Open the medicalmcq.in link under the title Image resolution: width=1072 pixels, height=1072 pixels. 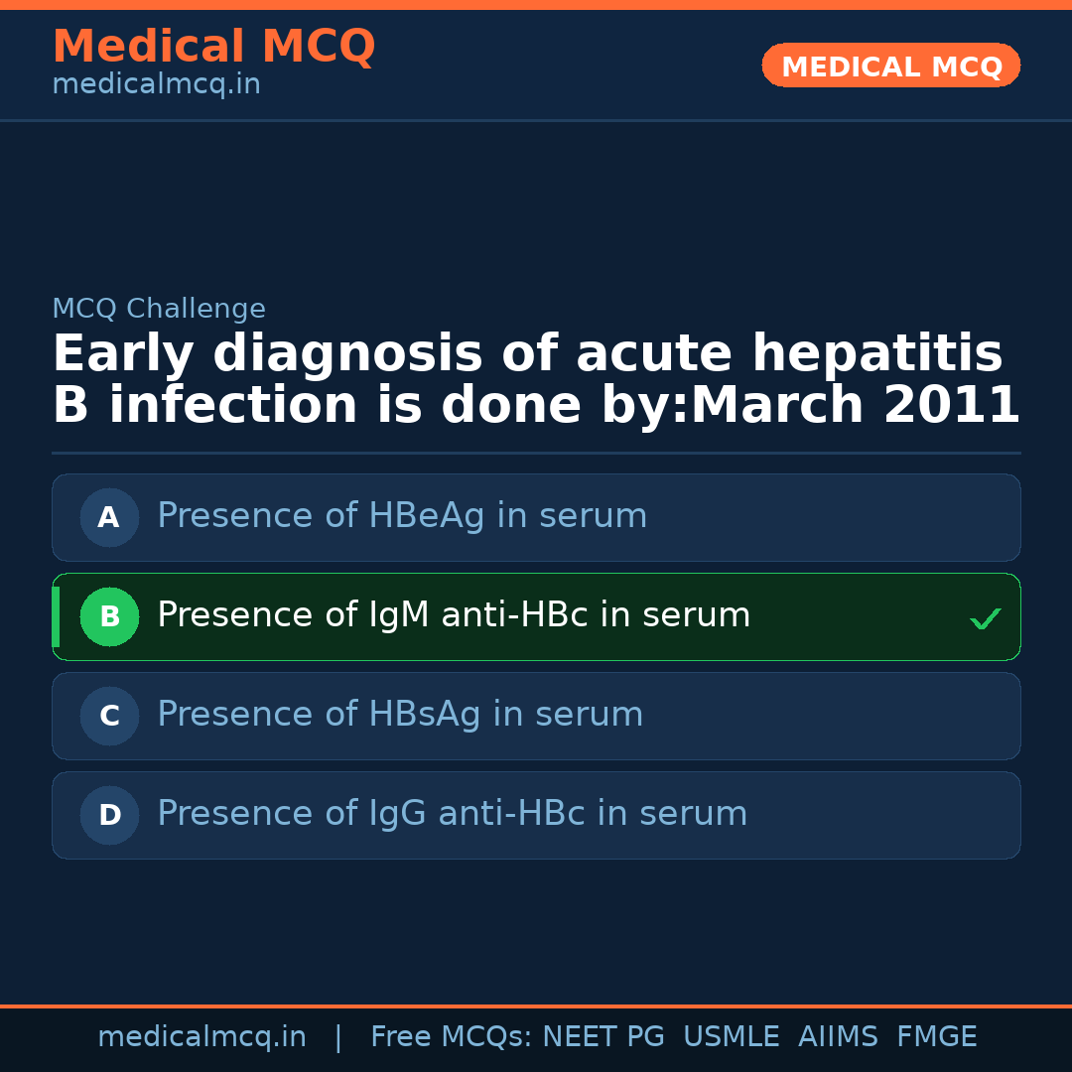click(x=156, y=85)
